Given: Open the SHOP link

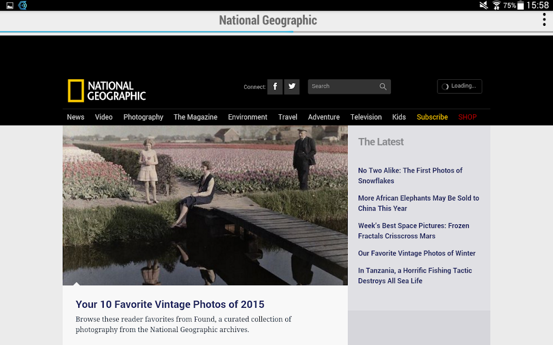Looking at the screenshot, I should tap(467, 117).
